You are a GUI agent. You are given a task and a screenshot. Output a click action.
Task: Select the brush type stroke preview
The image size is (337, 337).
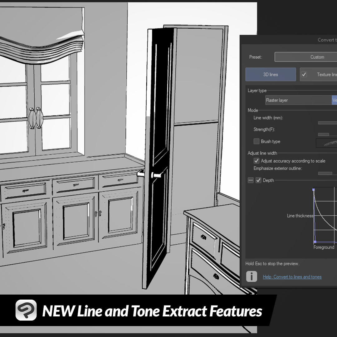[x=327, y=143]
